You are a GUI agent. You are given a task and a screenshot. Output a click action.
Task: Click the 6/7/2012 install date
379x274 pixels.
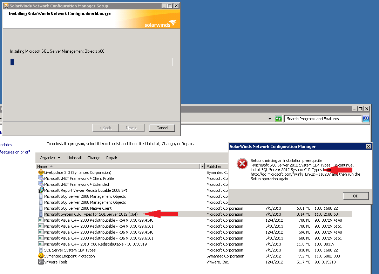[273, 256]
